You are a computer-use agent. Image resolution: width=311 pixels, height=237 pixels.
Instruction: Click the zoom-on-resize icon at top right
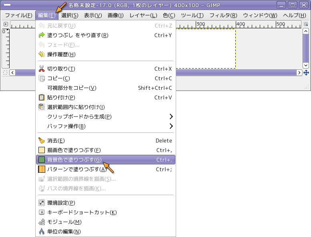(x=306, y=24)
